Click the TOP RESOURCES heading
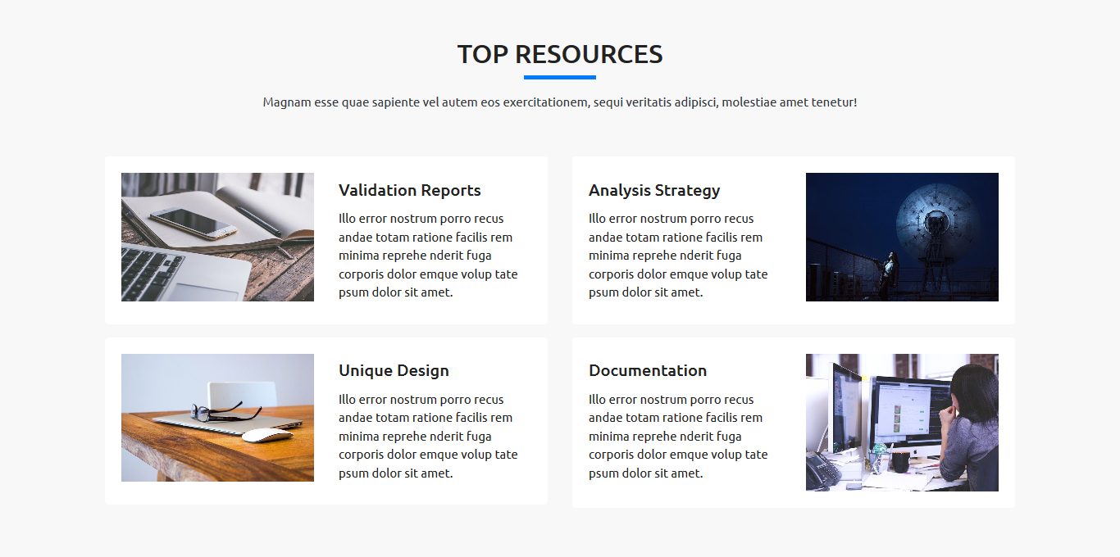This screenshot has height=557, width=1120. 559,54
